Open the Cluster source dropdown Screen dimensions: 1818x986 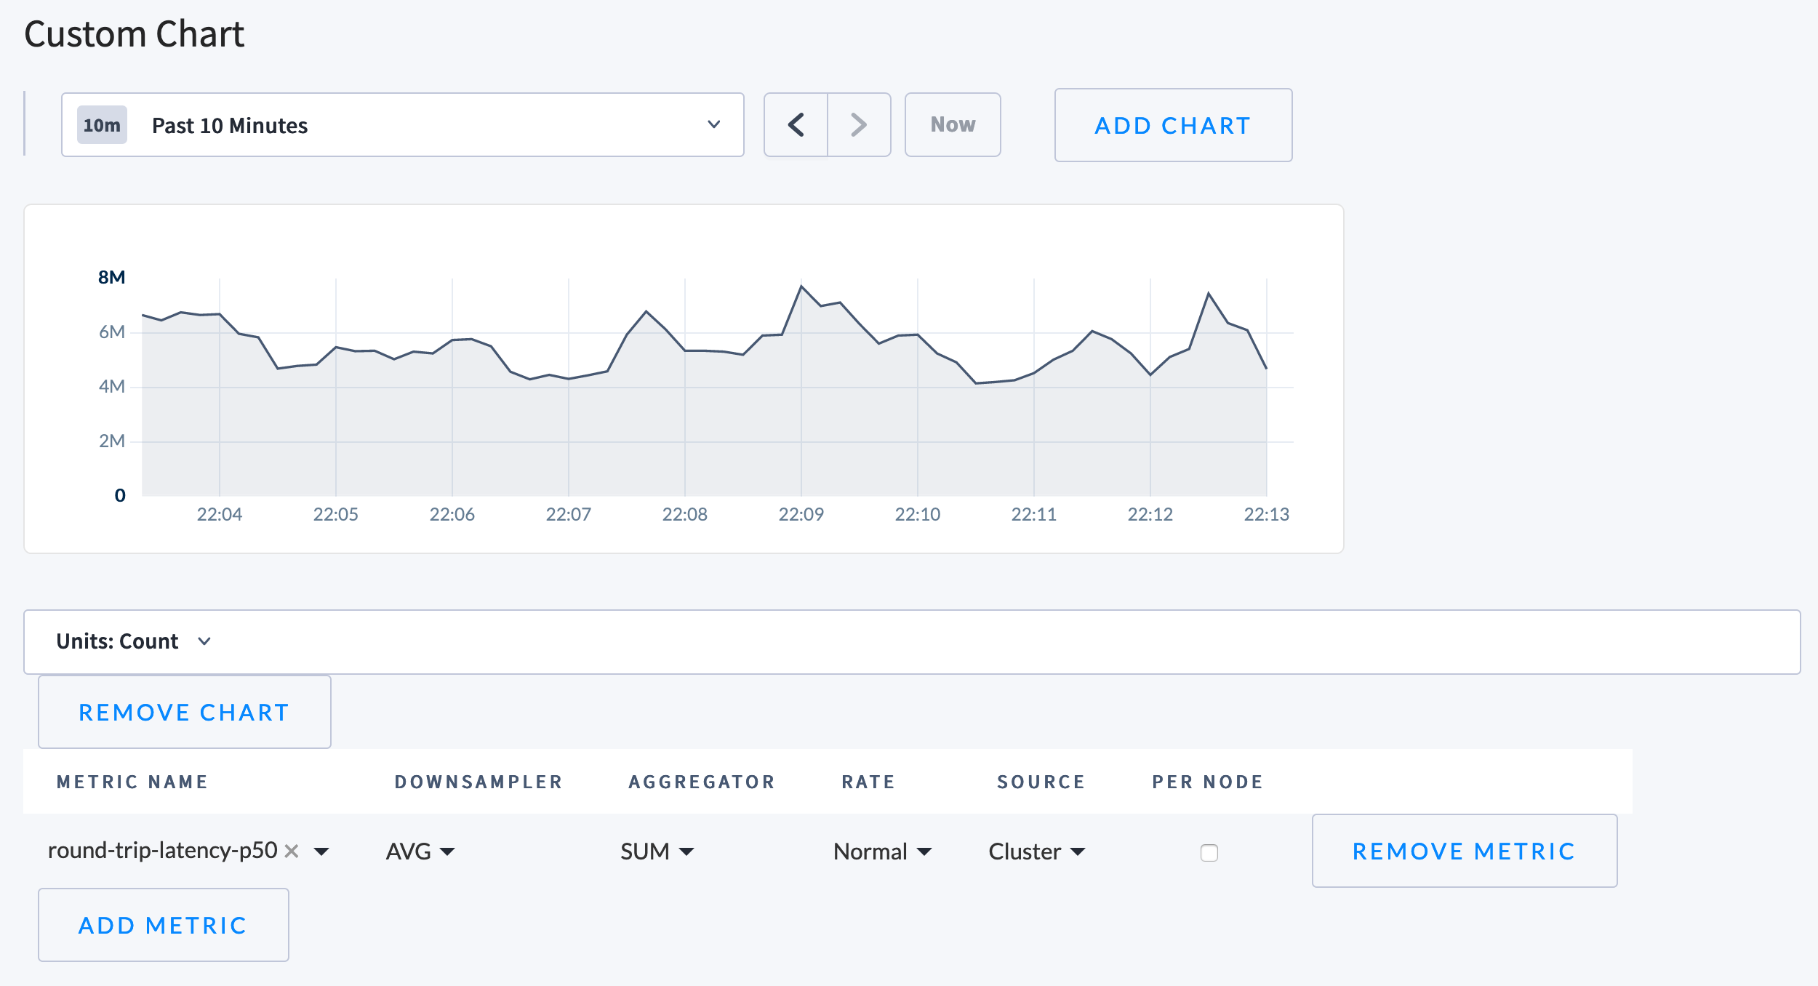click(1036, 851)
